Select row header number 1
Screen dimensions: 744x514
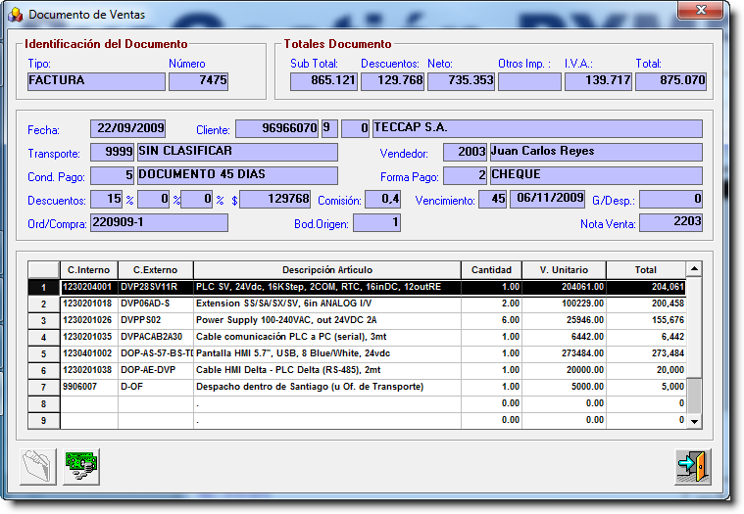(x=44, y=288)
